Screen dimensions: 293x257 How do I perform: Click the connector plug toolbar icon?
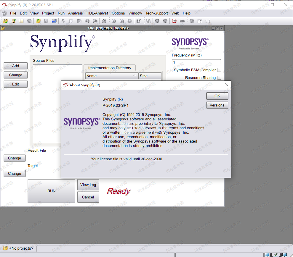pyautogui.click(x=139, y=21)
